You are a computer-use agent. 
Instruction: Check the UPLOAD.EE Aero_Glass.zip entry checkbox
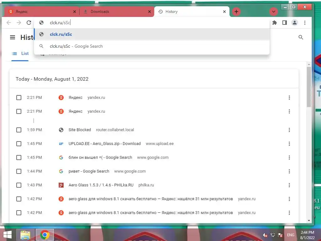point(19,144)
